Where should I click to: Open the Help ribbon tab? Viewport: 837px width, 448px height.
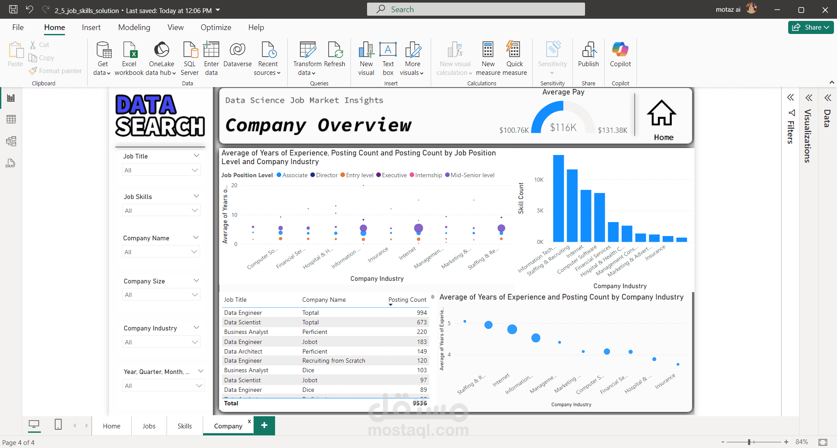click(x=256, y=27)
